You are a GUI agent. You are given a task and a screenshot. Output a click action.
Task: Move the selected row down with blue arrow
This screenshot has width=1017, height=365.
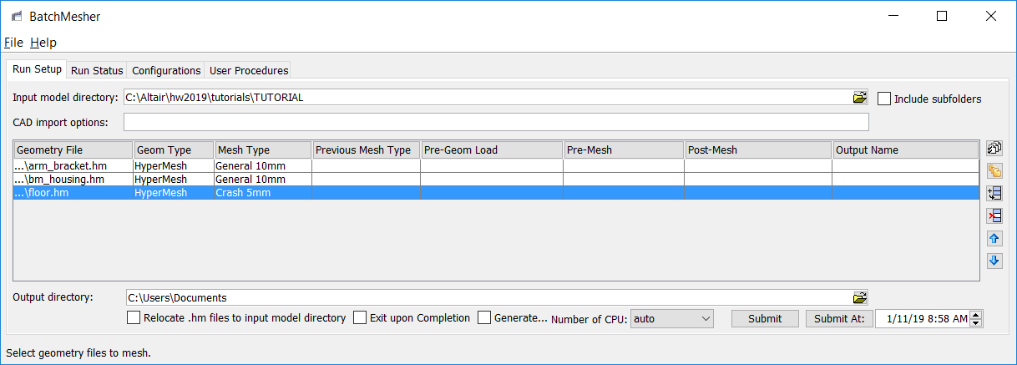(x=994, y=261)
